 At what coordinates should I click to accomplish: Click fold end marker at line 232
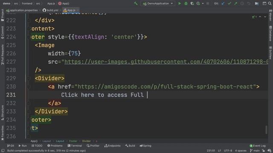[29, 103]
